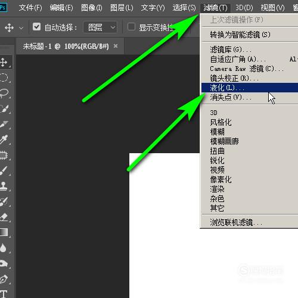
Task: Open the 编辑(E) menu
Action: (x=61, y=8)
